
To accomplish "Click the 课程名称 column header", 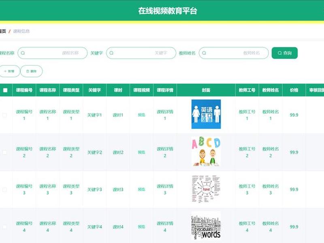I will 48,90.
